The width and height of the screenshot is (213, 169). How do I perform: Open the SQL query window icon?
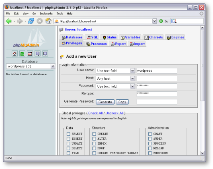point(30,54)
